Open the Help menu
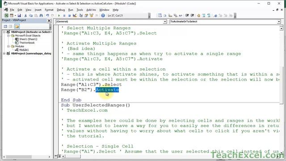 click(x=115, y=10)
